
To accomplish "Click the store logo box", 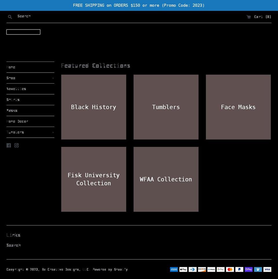I will tap(23, 32).
